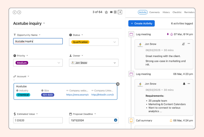
Task: Switch to single-column layout icon
Action: (111, 12)
